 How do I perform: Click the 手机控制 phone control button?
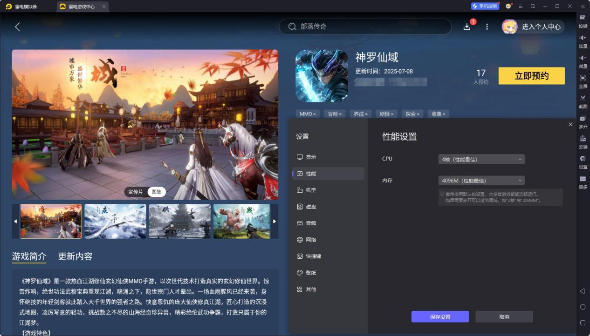485,6
